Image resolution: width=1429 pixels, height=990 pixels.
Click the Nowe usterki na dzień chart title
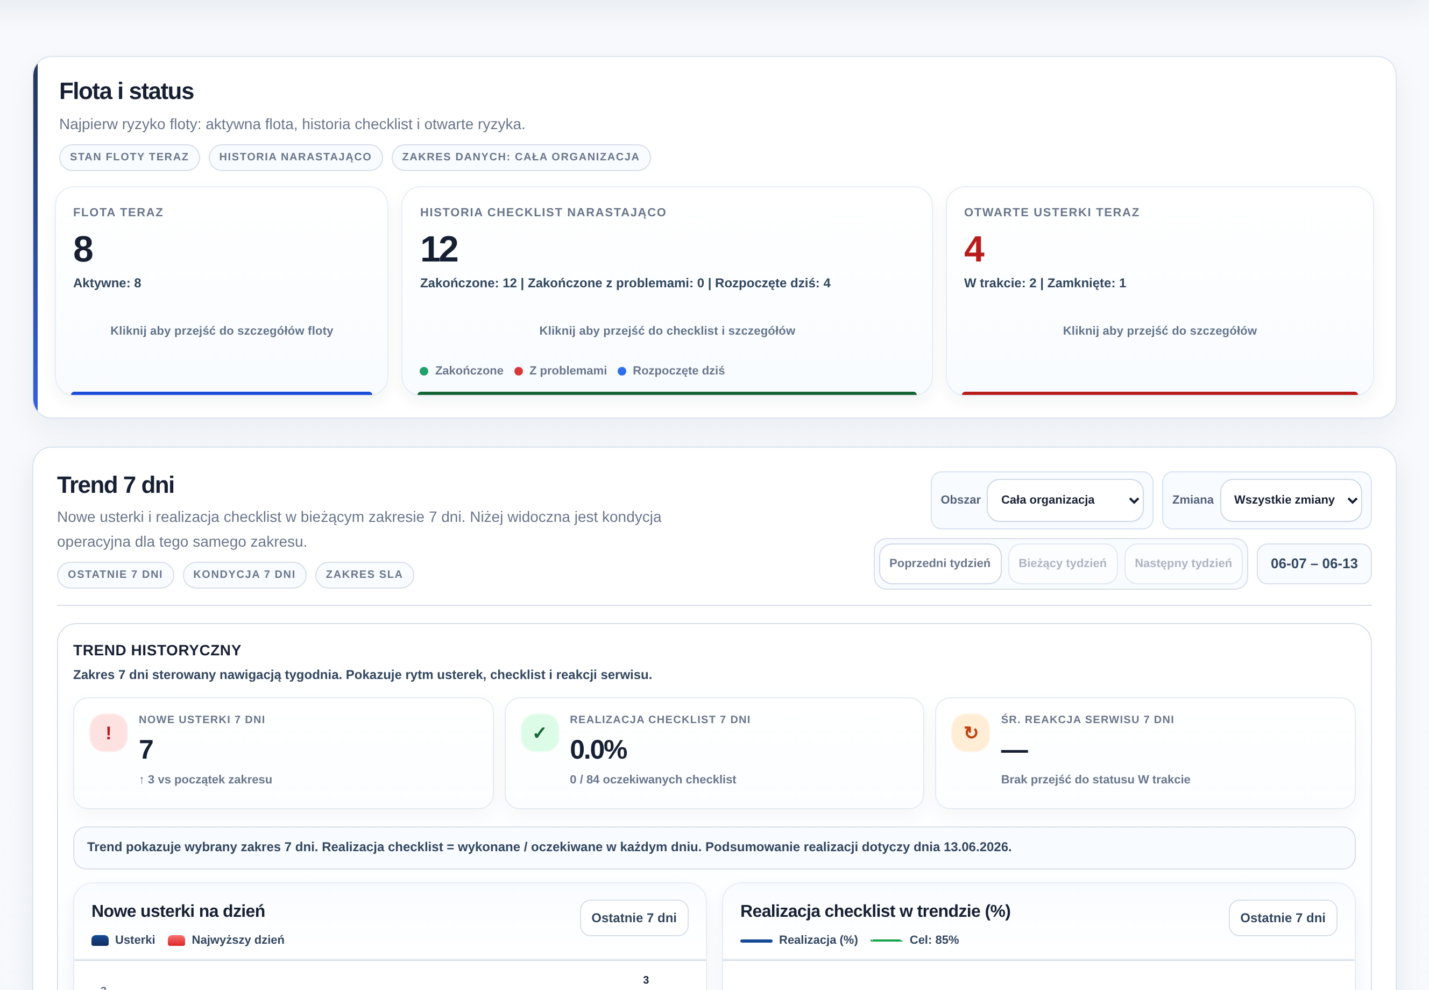point(178,911)
